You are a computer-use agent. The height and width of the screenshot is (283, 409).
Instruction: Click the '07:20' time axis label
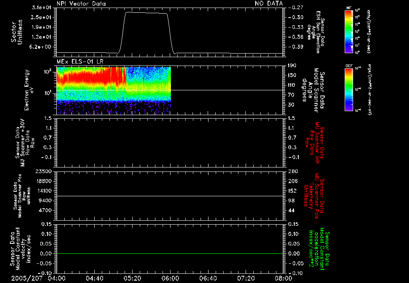[246, 278]
